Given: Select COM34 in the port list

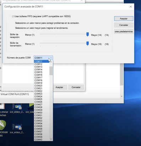Looking at the screenshot, I should pos(42,124).
